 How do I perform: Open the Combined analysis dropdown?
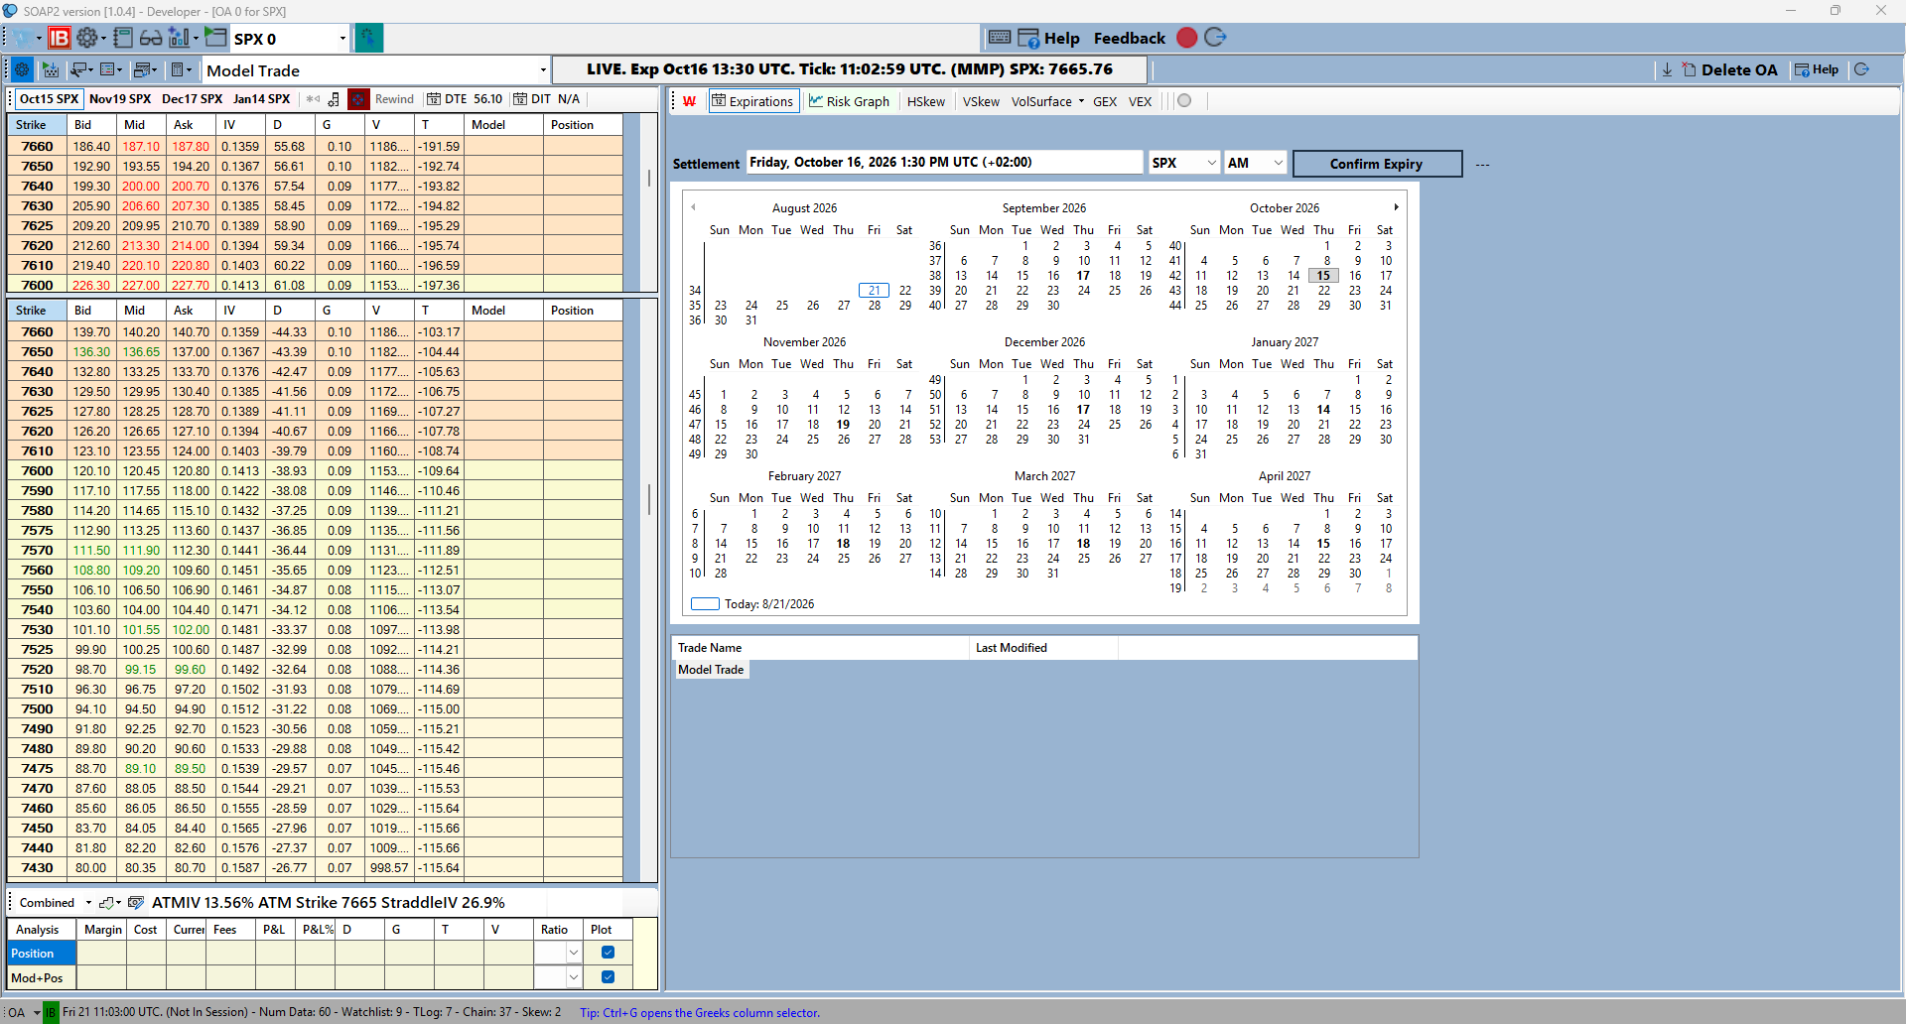click(88, 903)
